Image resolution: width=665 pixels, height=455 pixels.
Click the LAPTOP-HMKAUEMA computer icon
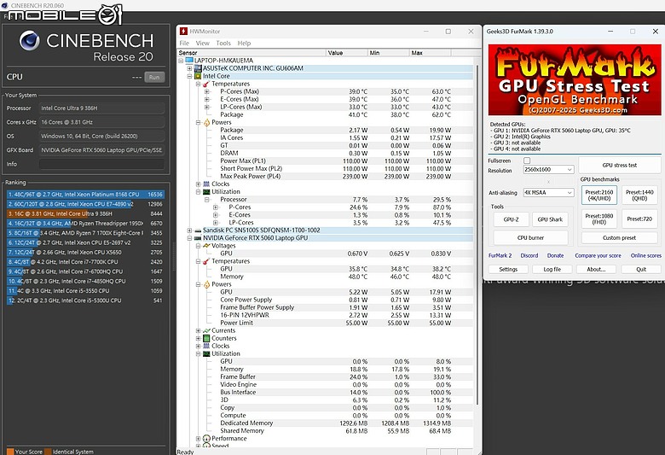[189, 61]
